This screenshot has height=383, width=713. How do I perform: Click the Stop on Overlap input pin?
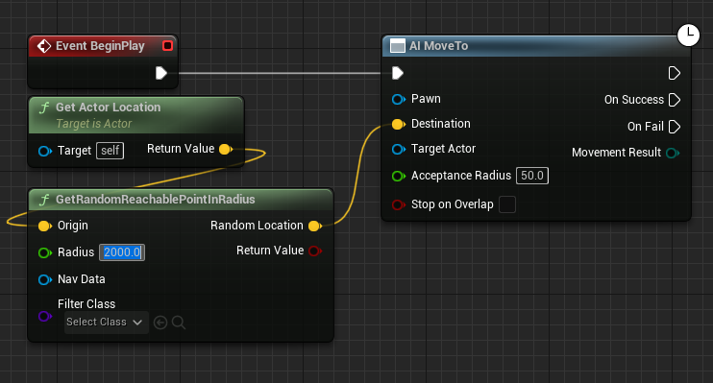pyautogui.click(x=399, y=204)
